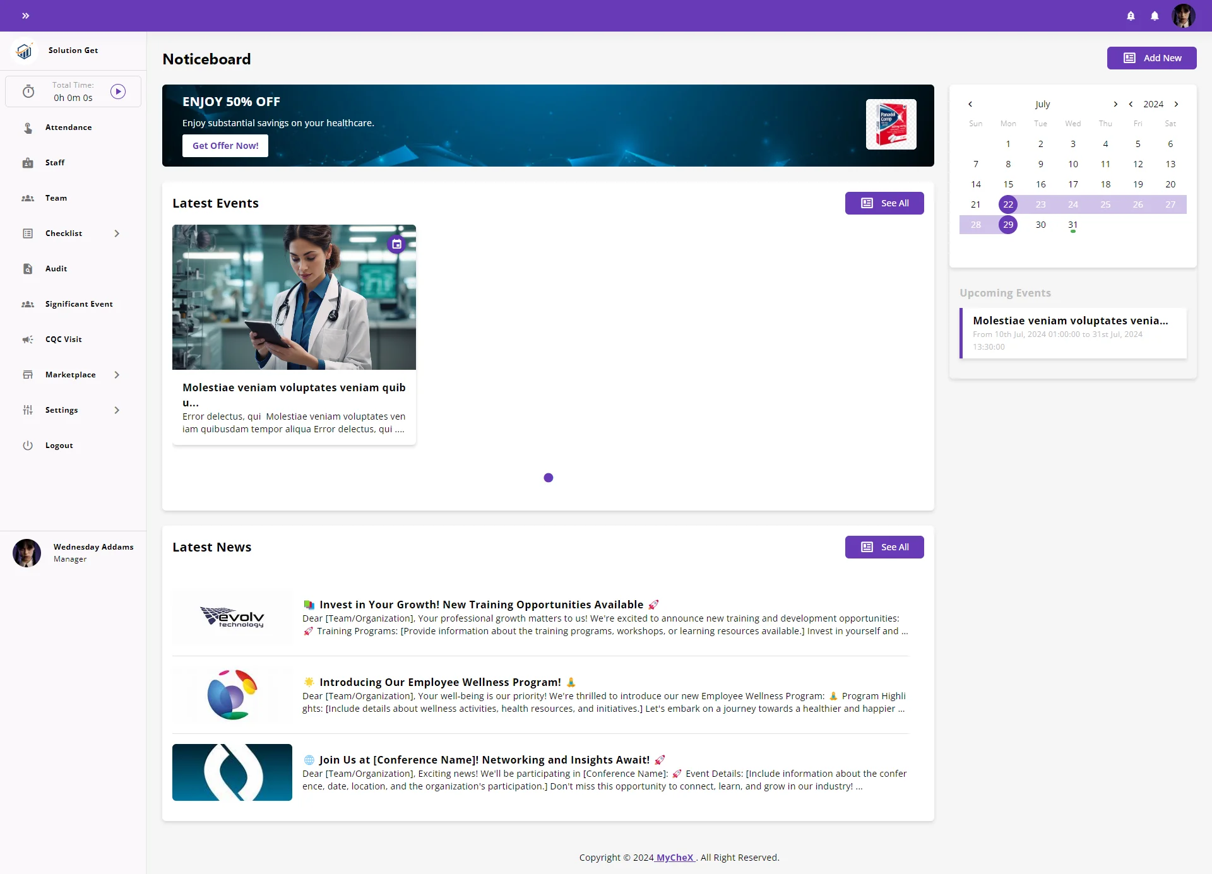The width and height of the screenshot is (1212, 874).
Task: Click the Add New button
Action: click(x=1151, y=58)
